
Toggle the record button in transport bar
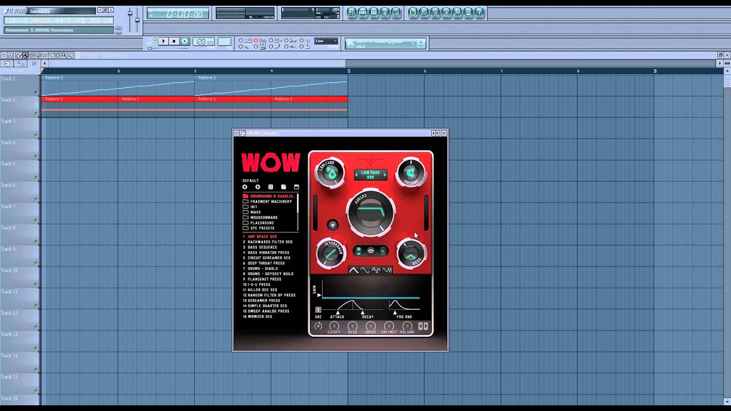coord(184,41)
